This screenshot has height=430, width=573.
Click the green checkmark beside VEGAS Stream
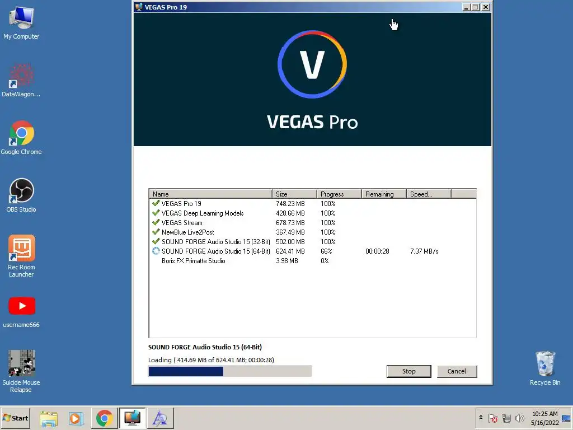[156, 222]
